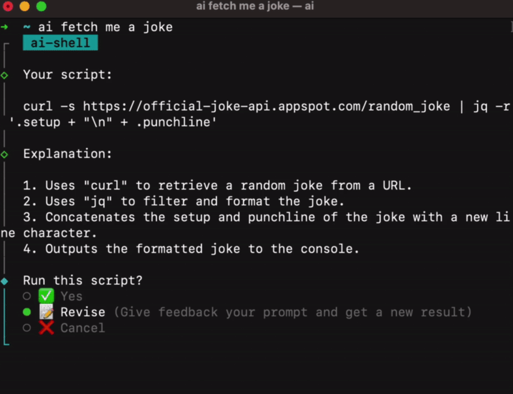
Task: Click the memo pencil emoji beside Revise
Action: [x=46, y=312]
